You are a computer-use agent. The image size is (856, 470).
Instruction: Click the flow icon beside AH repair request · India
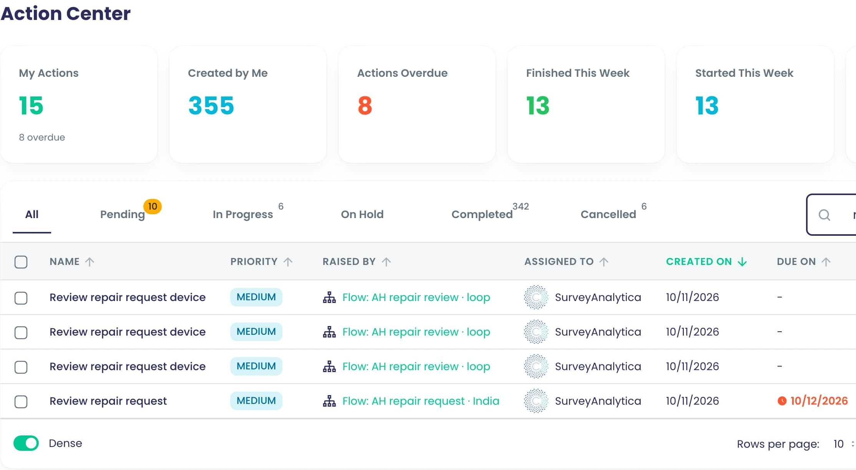click(x=329, y=401)
